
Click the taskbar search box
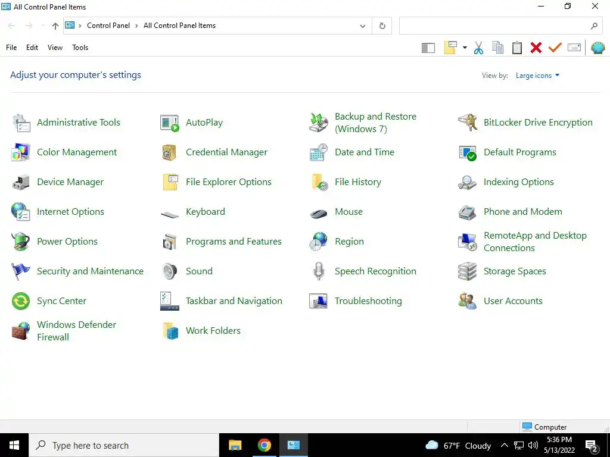(x=124, y=445)
